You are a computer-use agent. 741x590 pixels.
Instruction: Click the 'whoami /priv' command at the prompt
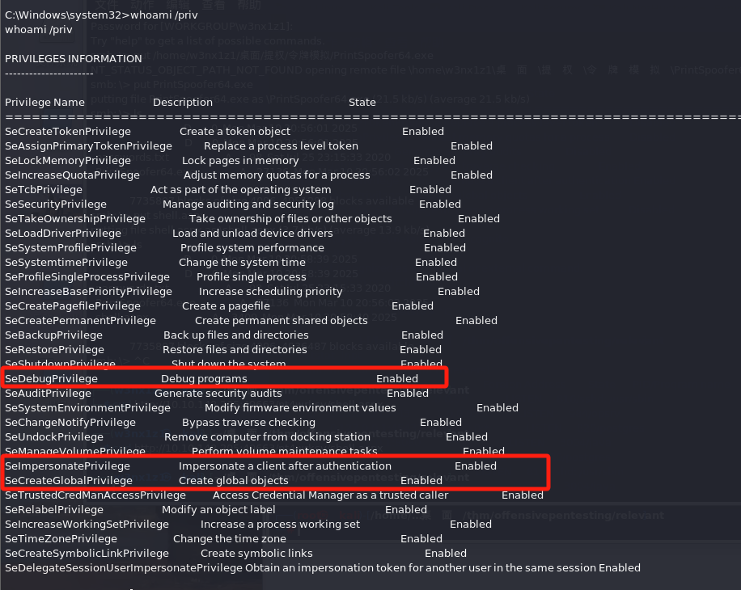click(164, 15)
